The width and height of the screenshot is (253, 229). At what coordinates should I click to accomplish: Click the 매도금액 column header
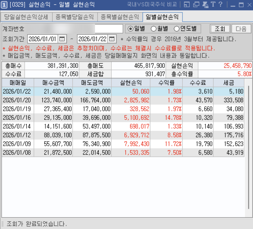pyautogui.click(x=92, y=83)
